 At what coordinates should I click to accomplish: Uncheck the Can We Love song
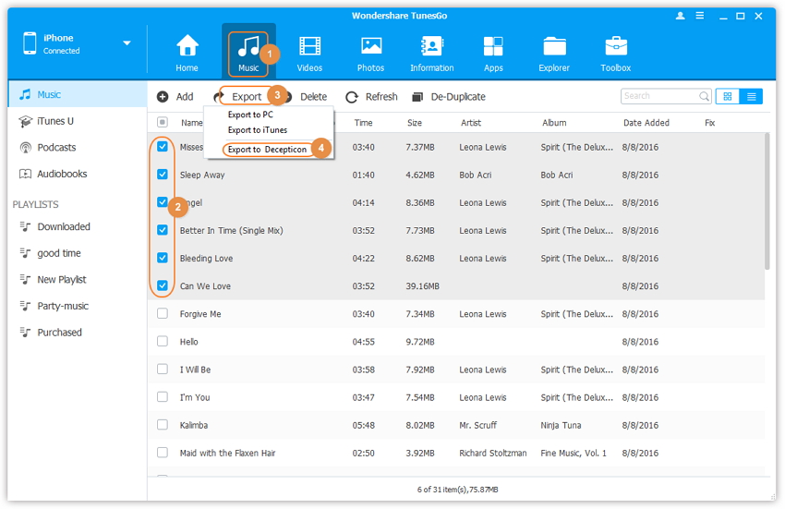coord(163,285)
